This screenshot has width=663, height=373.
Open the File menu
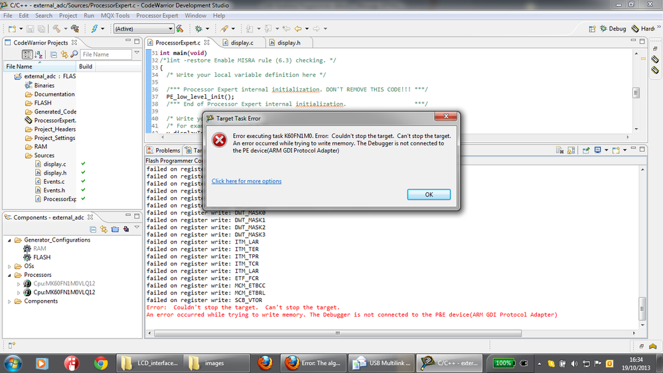click(x=7, y=16)
